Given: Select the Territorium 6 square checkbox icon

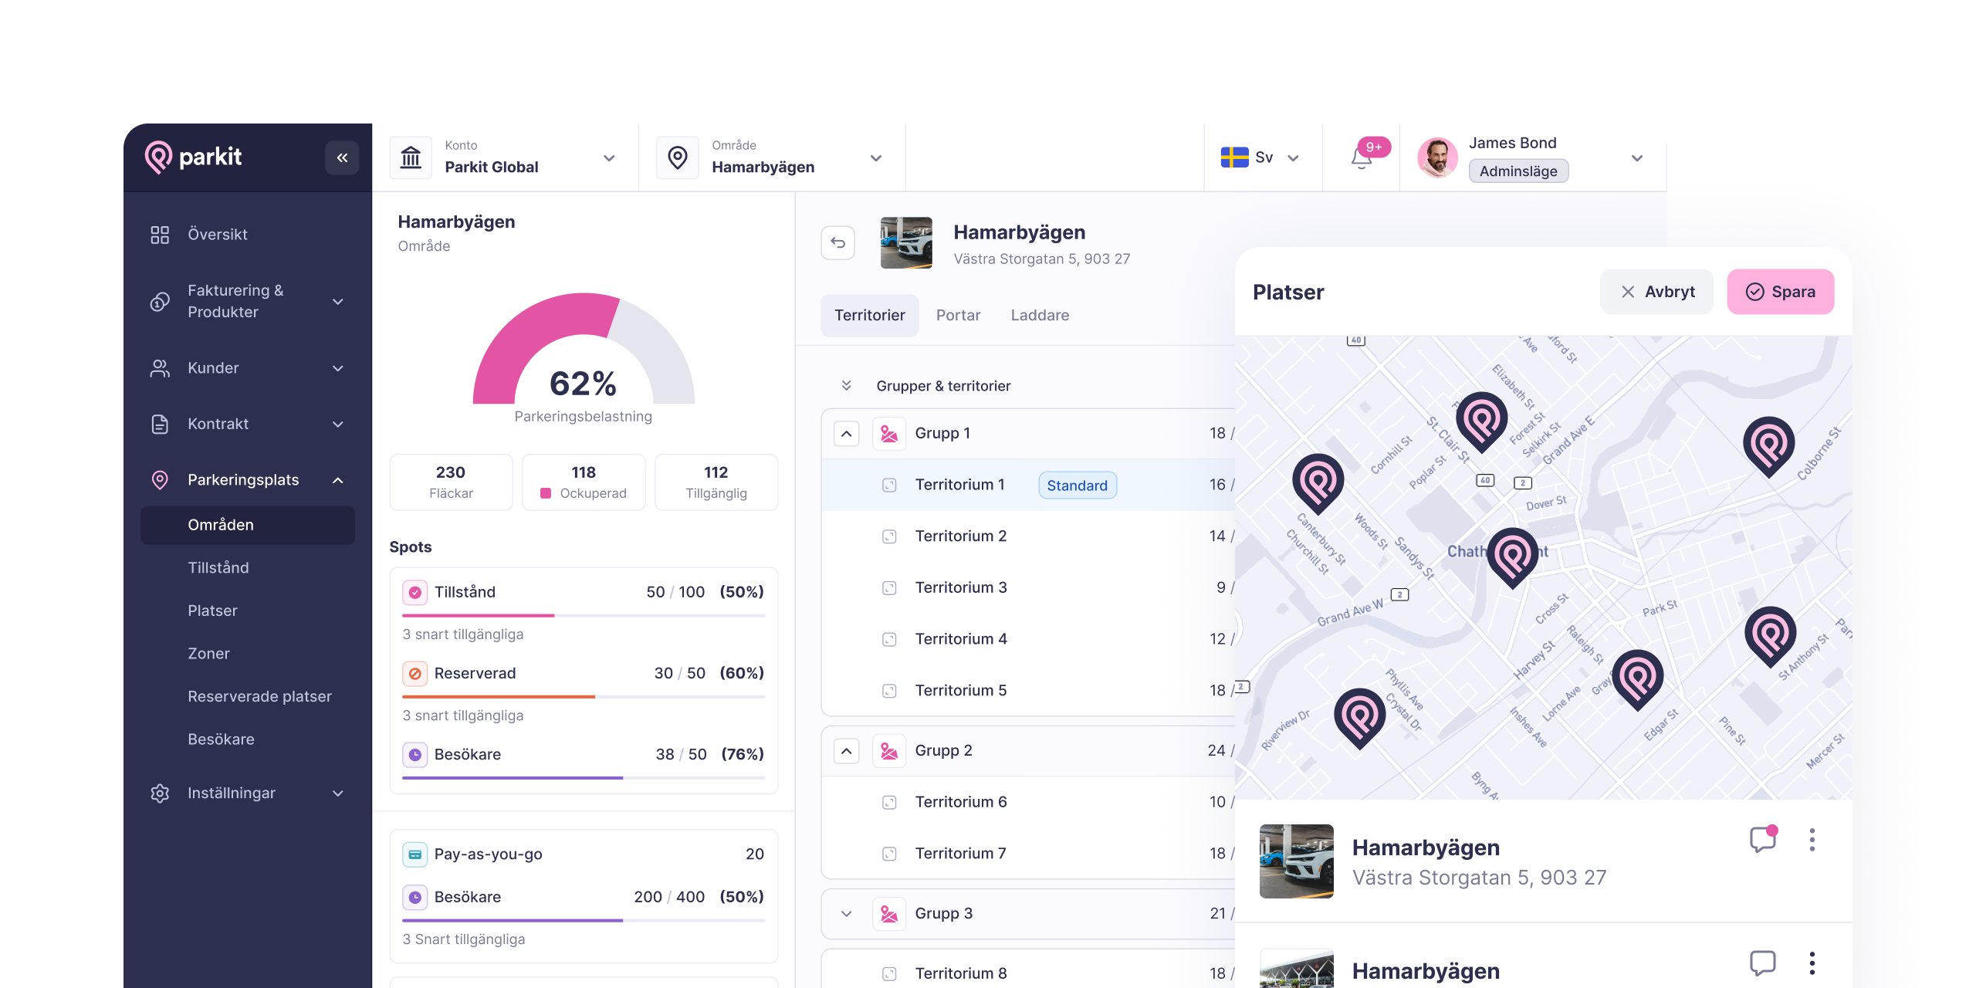Looking at the screenshot, I should click(889, 803).
